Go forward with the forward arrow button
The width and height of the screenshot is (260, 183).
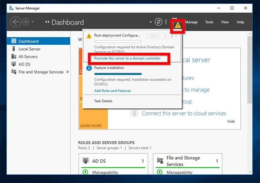26,22
